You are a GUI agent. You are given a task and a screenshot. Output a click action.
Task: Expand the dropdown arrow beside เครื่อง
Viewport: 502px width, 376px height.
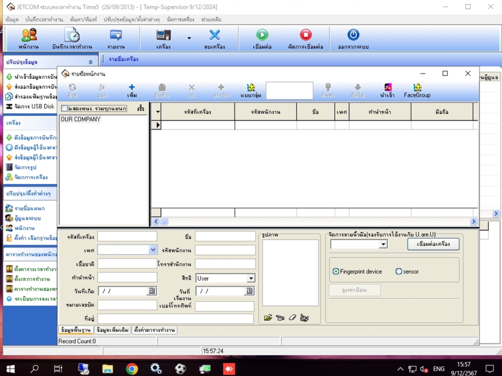[189, 38]
